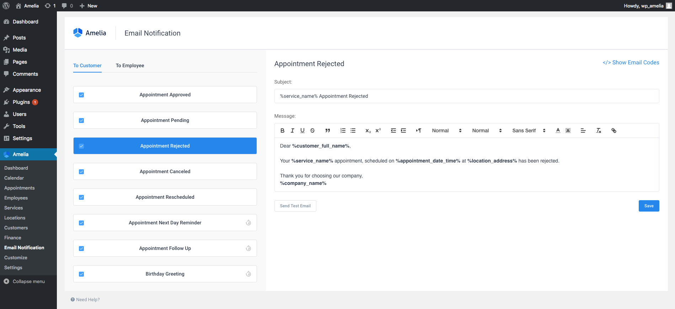Open the first Normal dropdown in toolbar

(446, 130)
